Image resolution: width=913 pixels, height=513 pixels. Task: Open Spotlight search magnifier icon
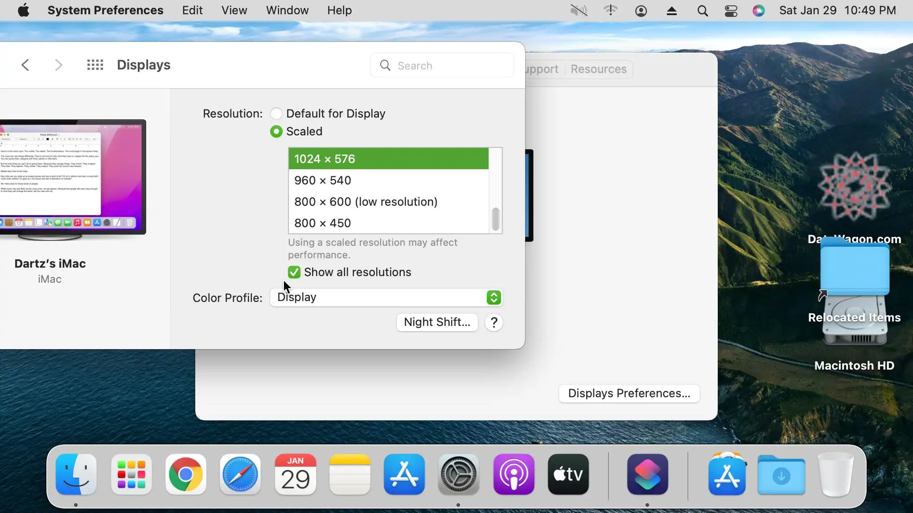[x=702, y=10]
